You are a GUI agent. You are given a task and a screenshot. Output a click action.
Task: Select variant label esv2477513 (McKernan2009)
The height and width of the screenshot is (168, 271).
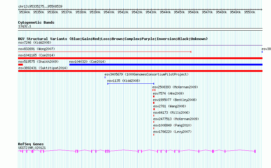click(176, 119)
